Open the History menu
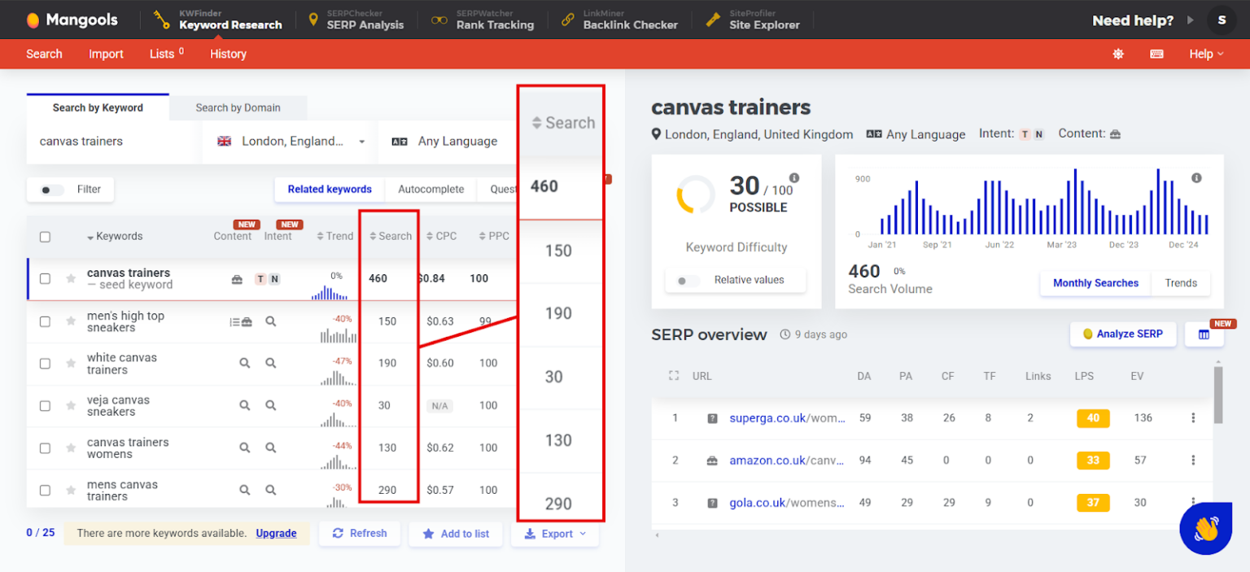The height and width of the screenshot is (572, 1250). tap(228, 54)
